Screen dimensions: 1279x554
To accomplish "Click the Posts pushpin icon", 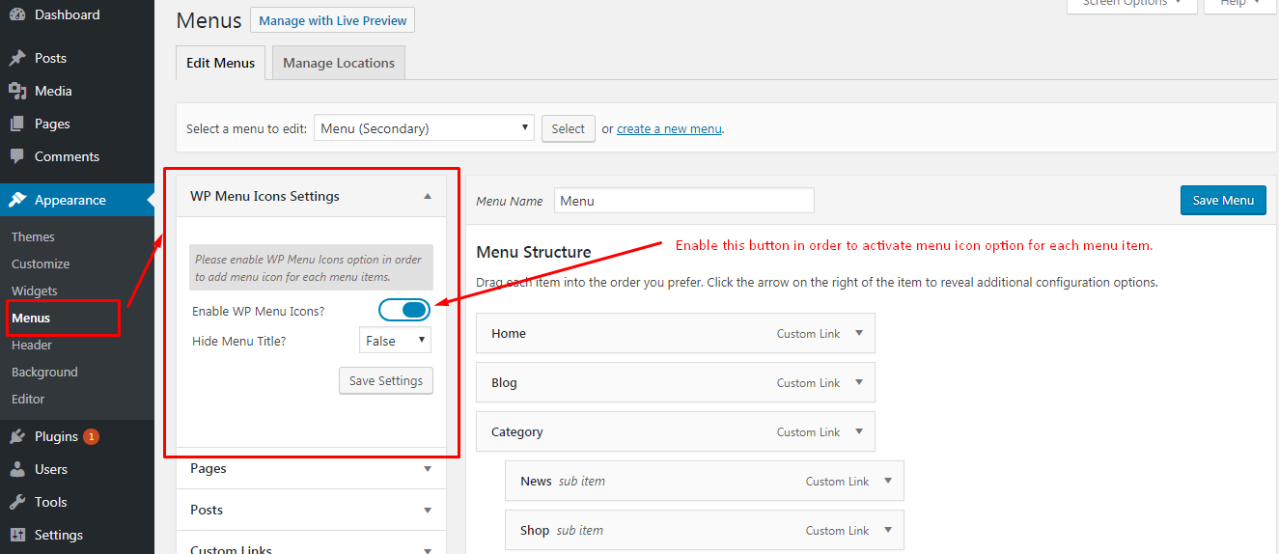I will [17, 58].
